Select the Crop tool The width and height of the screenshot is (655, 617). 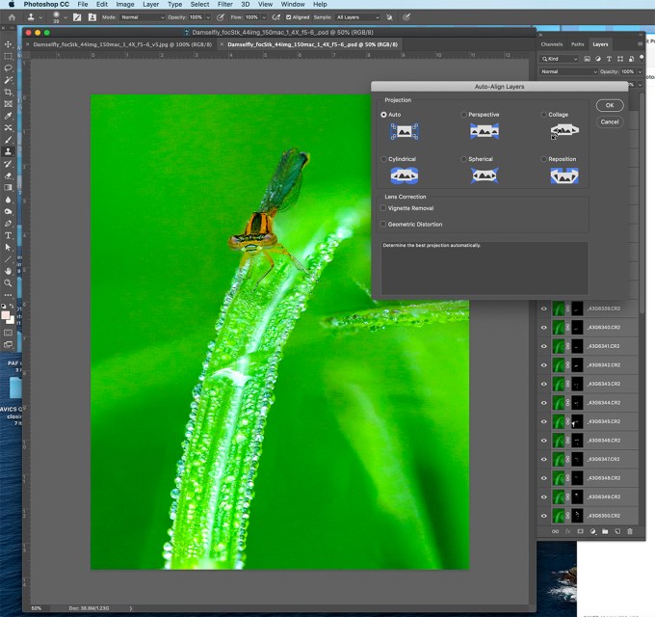[x=9, y=92]
